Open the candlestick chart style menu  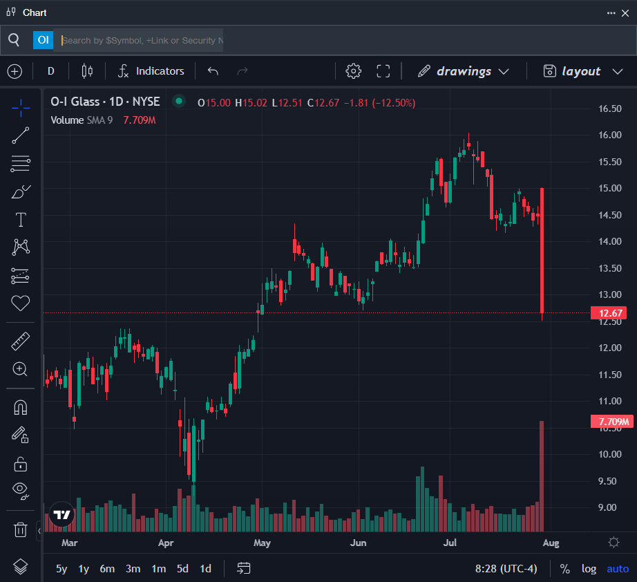point(87,71)
